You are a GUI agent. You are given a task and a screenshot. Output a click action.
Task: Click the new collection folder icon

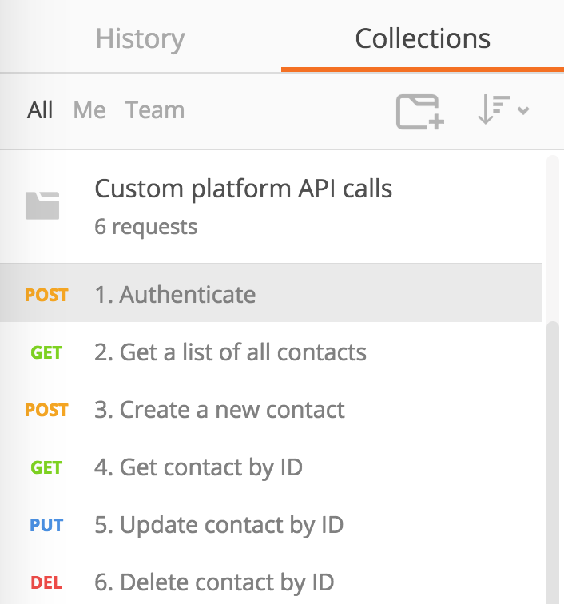coord(420,111)
